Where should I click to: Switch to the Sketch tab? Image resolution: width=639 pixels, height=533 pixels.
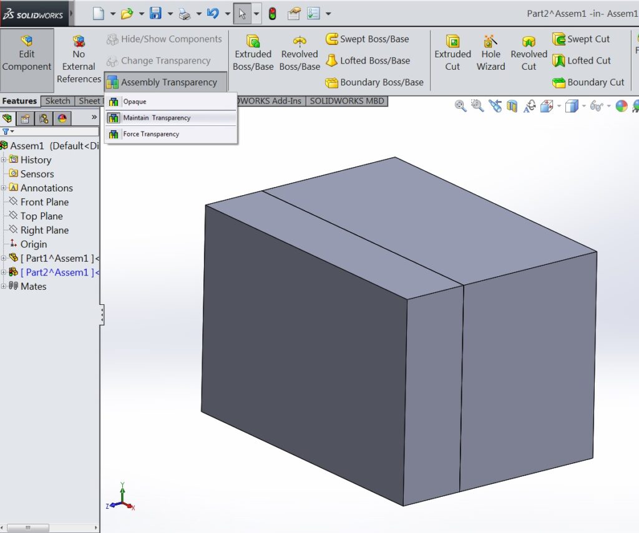click(57, 100)
